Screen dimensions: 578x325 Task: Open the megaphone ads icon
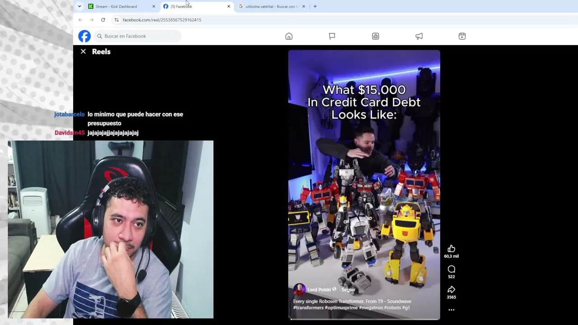419,36
